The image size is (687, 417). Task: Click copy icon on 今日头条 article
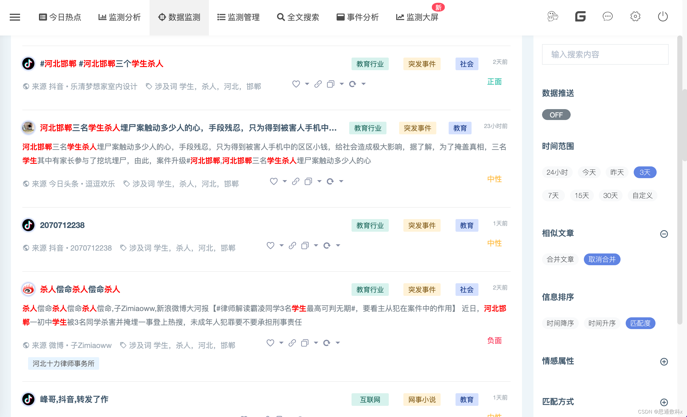point(308,181)
